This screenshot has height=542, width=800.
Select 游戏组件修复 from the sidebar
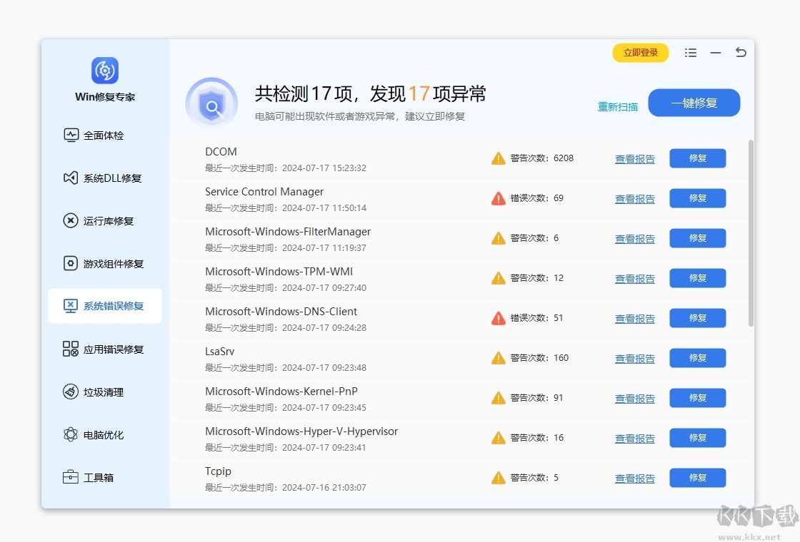(105, 263)
